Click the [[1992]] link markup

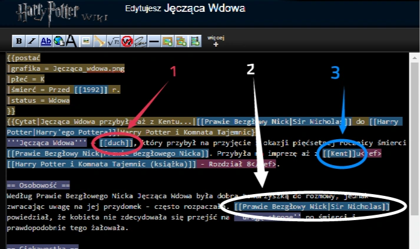point(91,90)
